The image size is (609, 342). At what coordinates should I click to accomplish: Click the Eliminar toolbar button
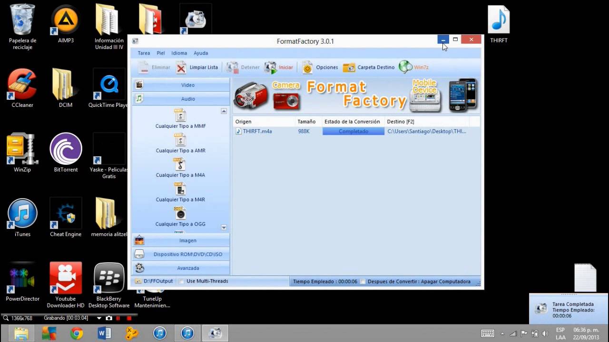pos(155,67)
